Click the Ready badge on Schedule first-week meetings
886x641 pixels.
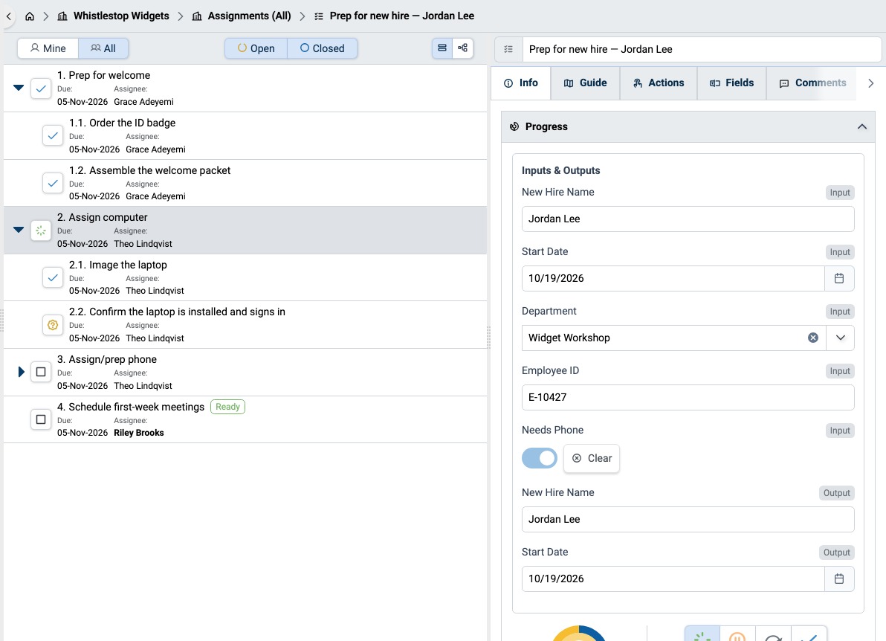(227, 407)
